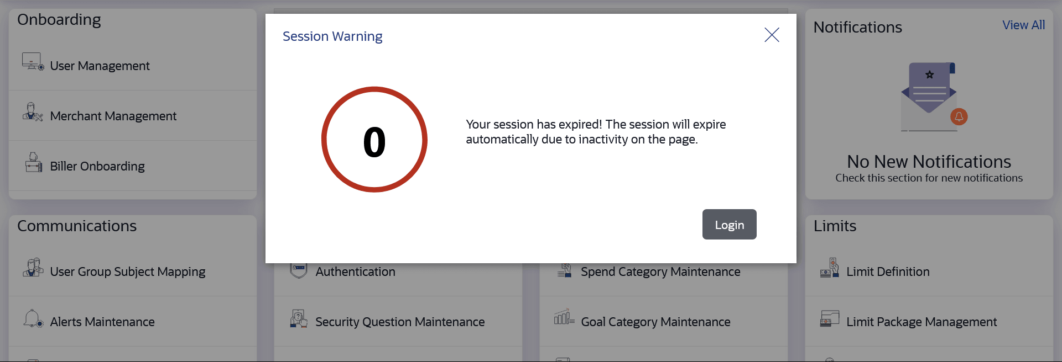This screenshot has width=1062, height=362.
Task: Click the Merchant Management icon
Action: pyautogui.click(x=33, y=112)
